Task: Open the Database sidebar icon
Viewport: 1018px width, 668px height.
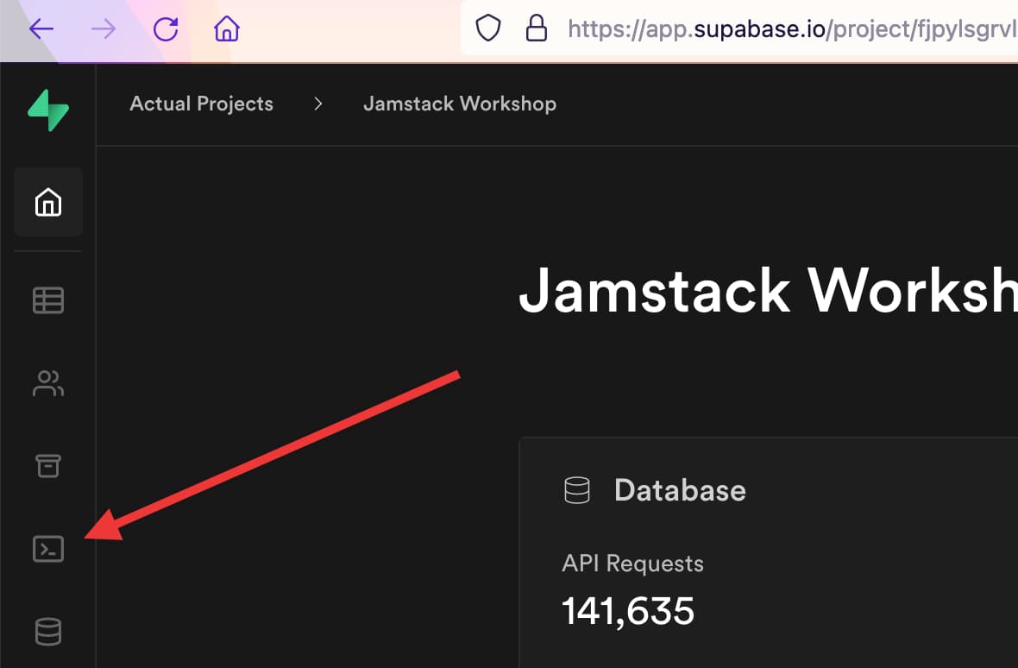Action: click(48, 632)
